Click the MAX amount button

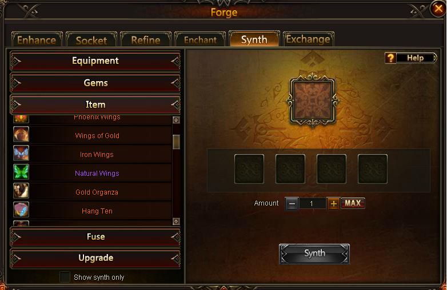[x=353, y=203]
